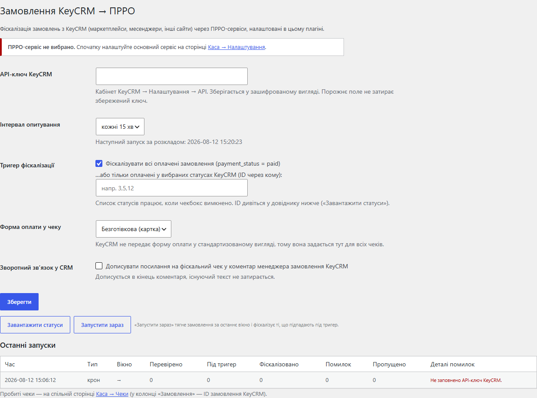The width and height of the screenshot is (537, 398).
Task: Click the Перевірено column header
Action: tap(166, 364)
